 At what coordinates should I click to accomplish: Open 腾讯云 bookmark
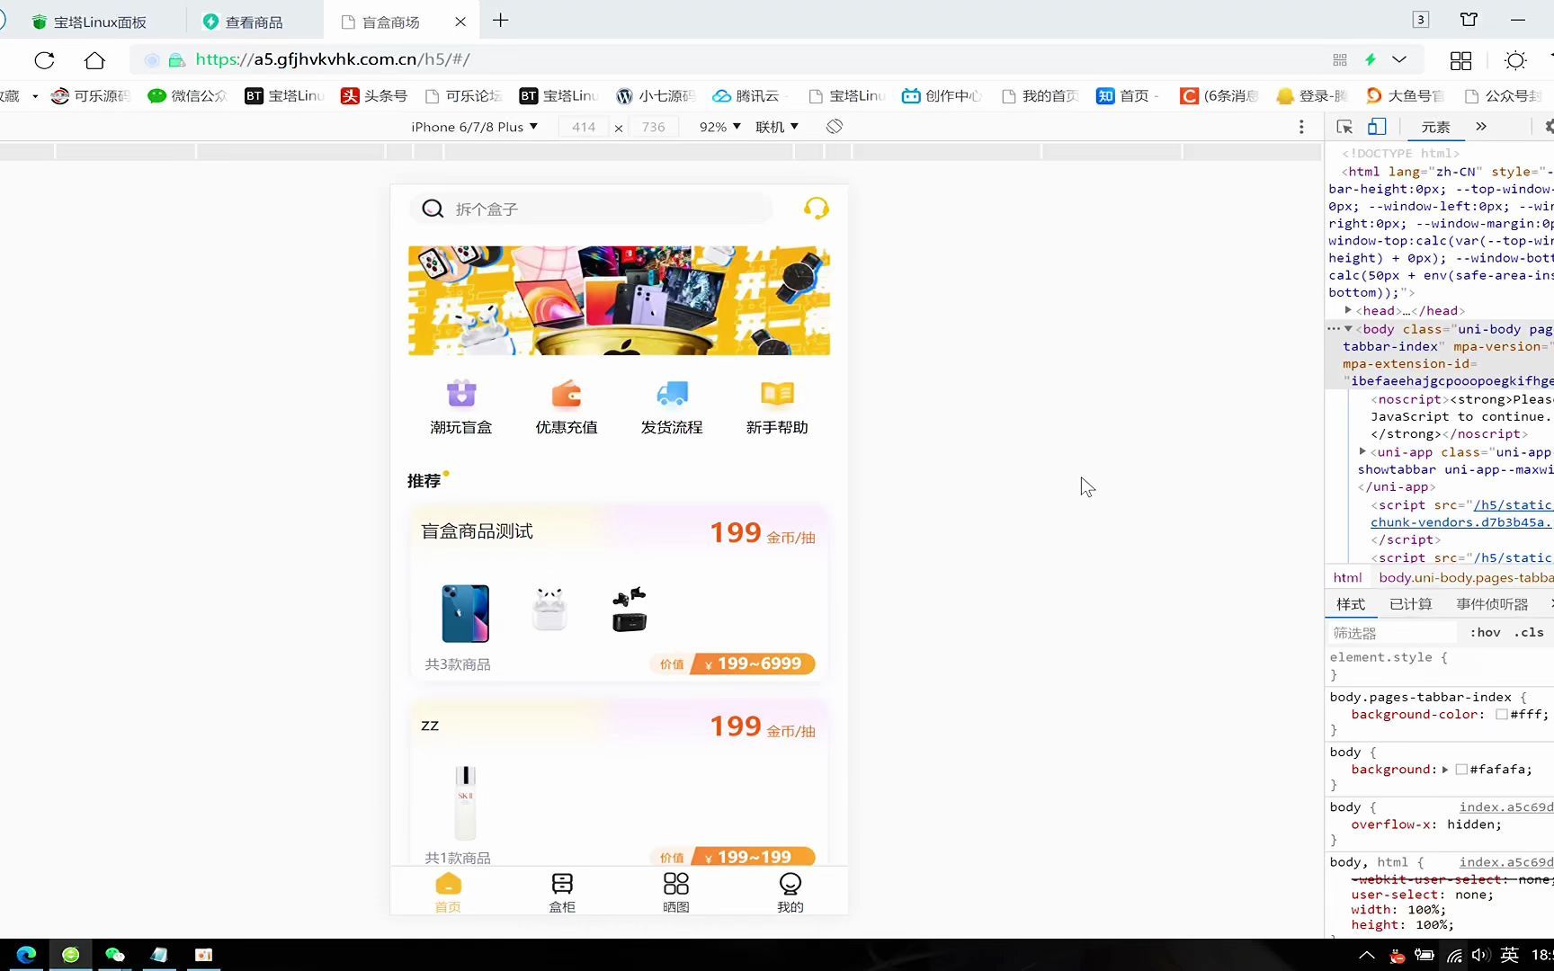(x=746, y=95)
